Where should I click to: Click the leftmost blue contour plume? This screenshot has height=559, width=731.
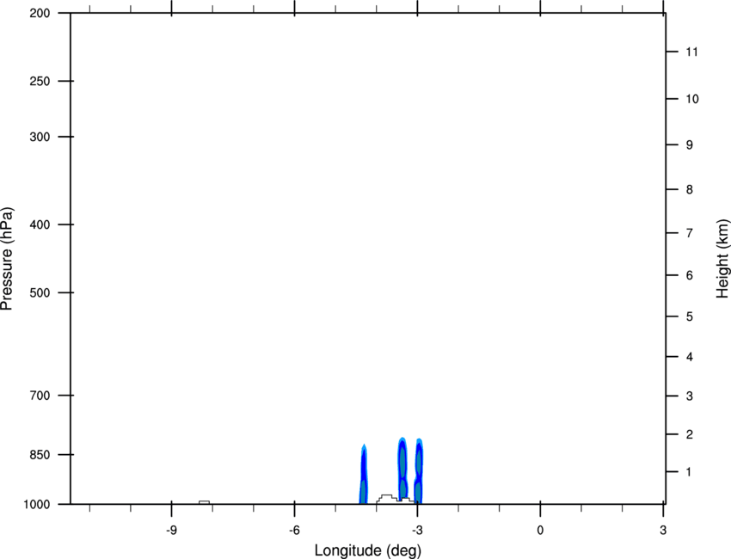coord(364,474)
